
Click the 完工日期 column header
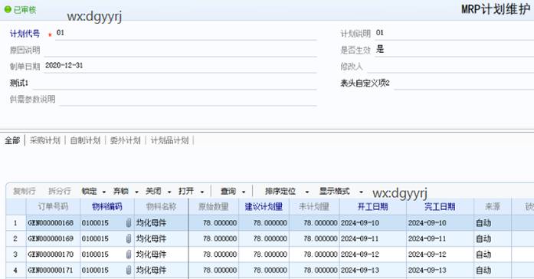pyautogui.click(x=440, y=207)
